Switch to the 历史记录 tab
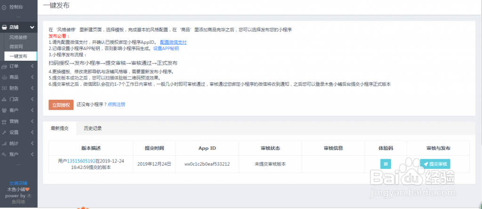 (93, 129)
